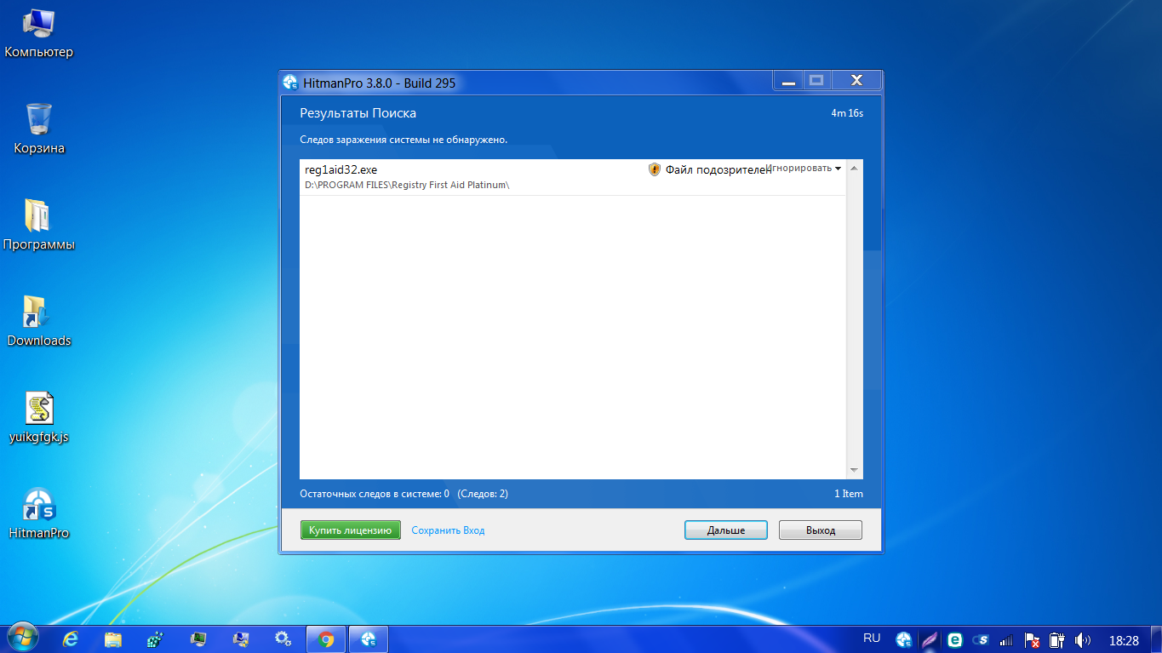The width and height of the screenshot is (1162, 653).
Task: Click the 'Файл подозрителен' status text
Action: pyautogui.click(x=717, y=169)
